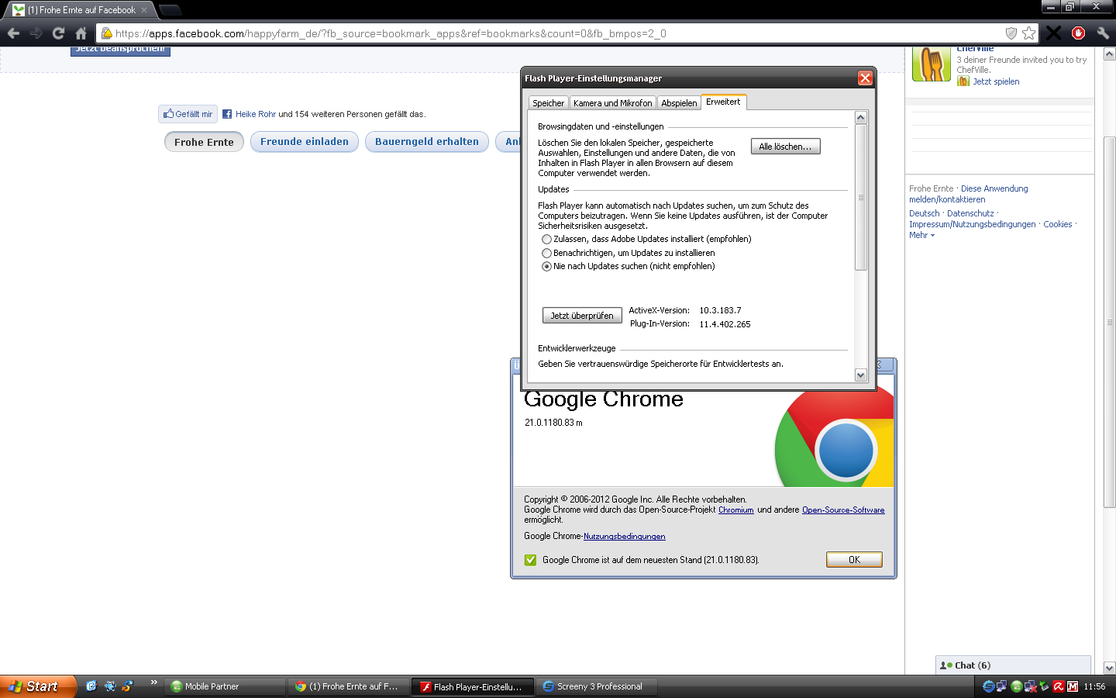Open the Heike Rohr profile link
Screen dimensions: 1116x698
tap(256, 114)
